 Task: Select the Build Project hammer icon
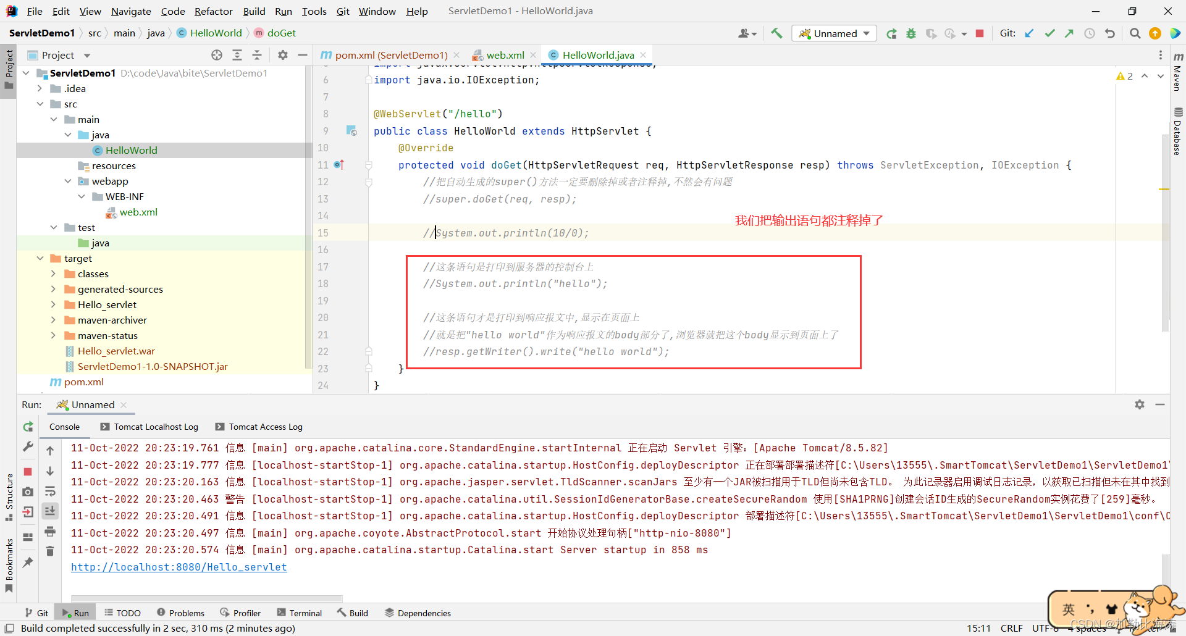[776, 33]
